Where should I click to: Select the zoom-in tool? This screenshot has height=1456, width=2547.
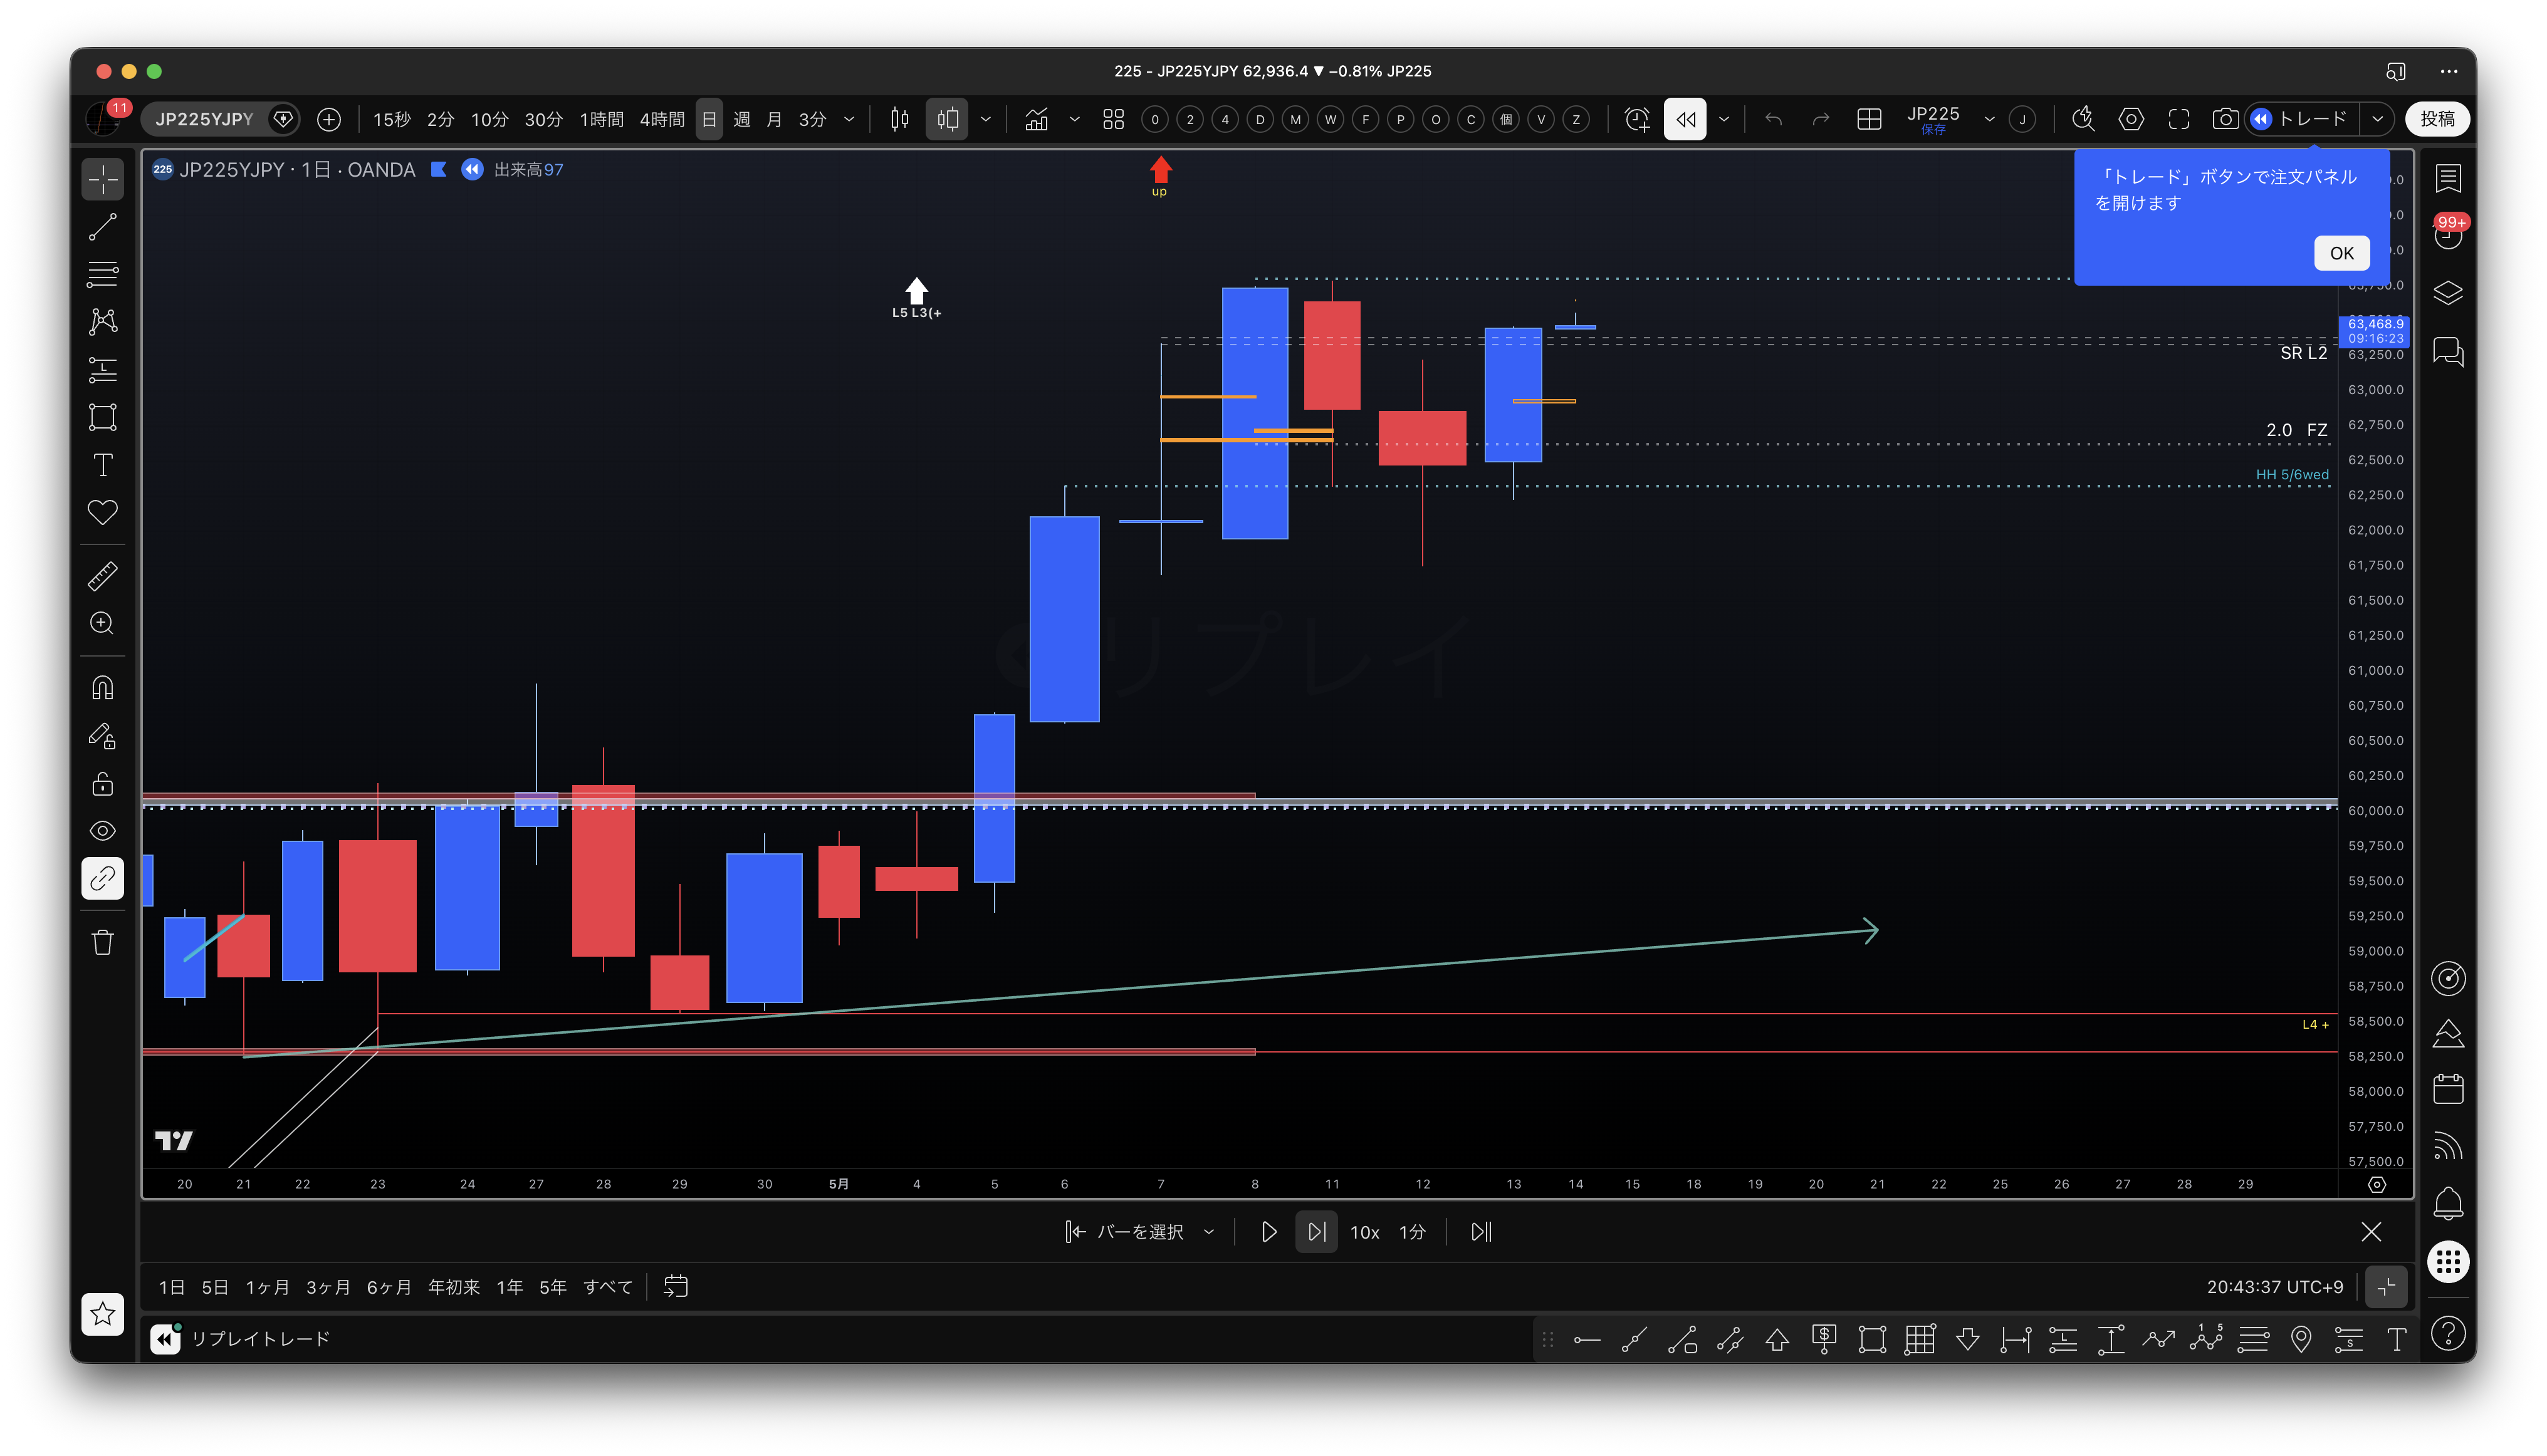coord(102,623)
